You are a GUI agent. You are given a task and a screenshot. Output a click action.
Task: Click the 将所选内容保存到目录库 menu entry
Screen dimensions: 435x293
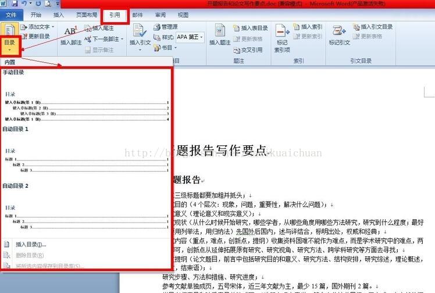tap(86, 266)
